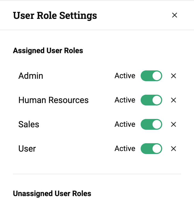194x205 pixels.
Task: Click the Human Resources role label
Action: coord(53,100)
